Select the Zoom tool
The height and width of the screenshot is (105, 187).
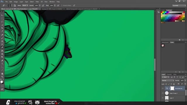pyautogui.click(x=2, y=77)
